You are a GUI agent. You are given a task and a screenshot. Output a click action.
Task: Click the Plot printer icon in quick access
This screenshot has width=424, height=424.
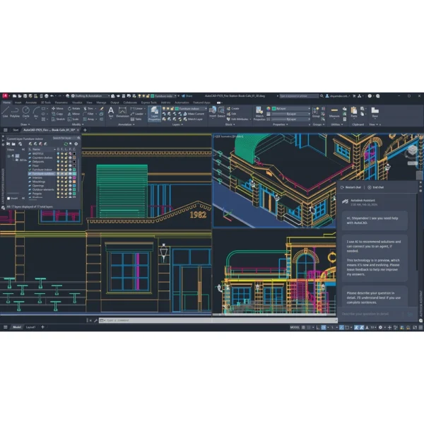pos(46,96)
